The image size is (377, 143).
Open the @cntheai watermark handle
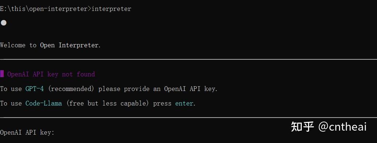(x=342, y=127)
